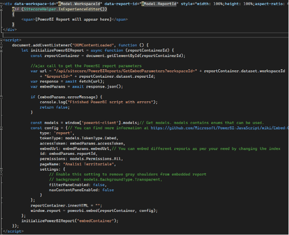Click the 'Get models. models contains enums' comment
Viewport: 289px width, 235px height.
coord(202,123)
